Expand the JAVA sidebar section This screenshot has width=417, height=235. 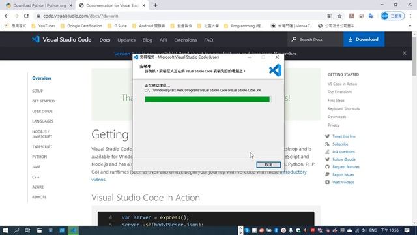click(36, 167)
